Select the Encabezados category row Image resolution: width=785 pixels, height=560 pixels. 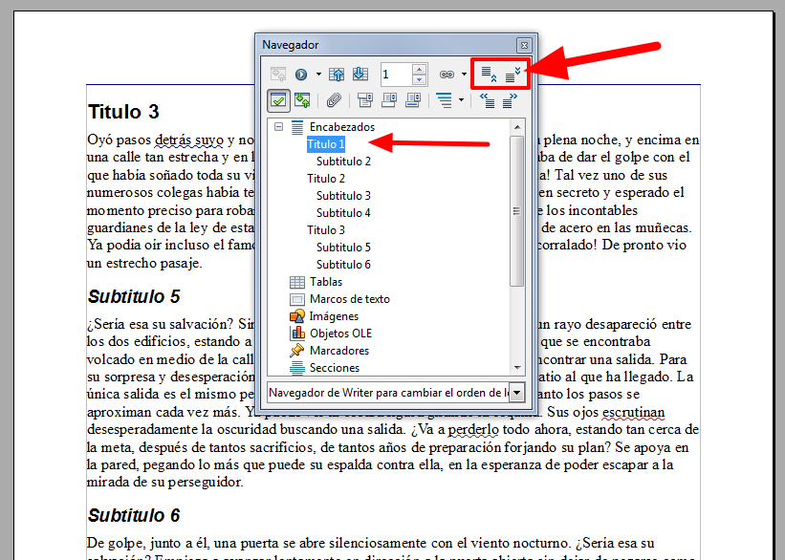click(x=342, y=127)
